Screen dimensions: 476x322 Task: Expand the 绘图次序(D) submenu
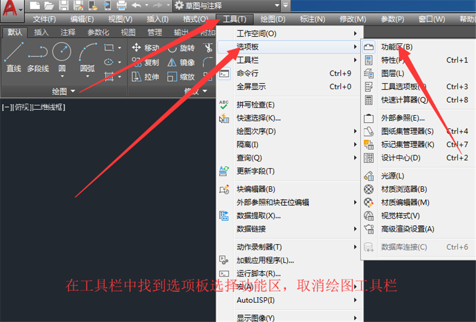click(290, 131)
